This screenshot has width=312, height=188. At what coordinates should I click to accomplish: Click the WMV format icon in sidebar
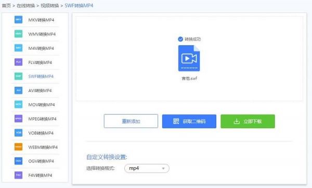[18, 34]
